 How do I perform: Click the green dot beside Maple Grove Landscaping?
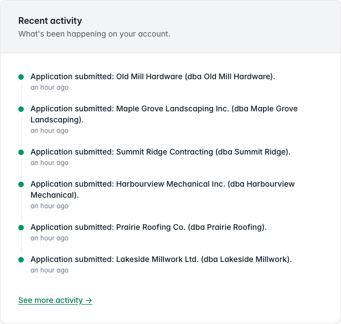click(21, 109)
